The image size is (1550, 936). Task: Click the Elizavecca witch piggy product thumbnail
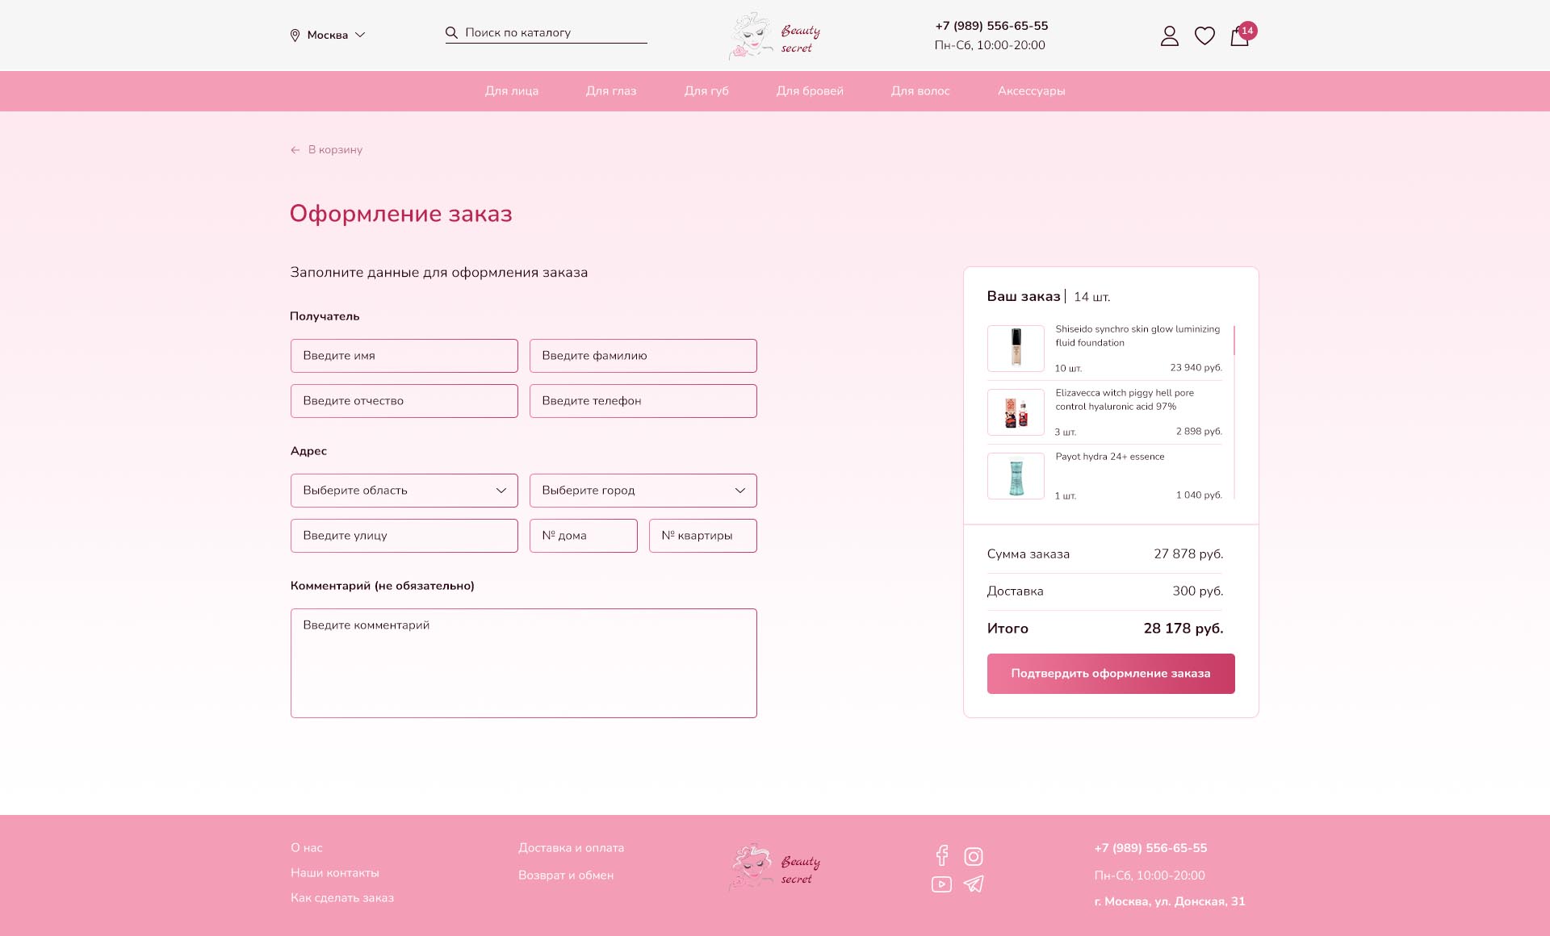point(1016,412)
